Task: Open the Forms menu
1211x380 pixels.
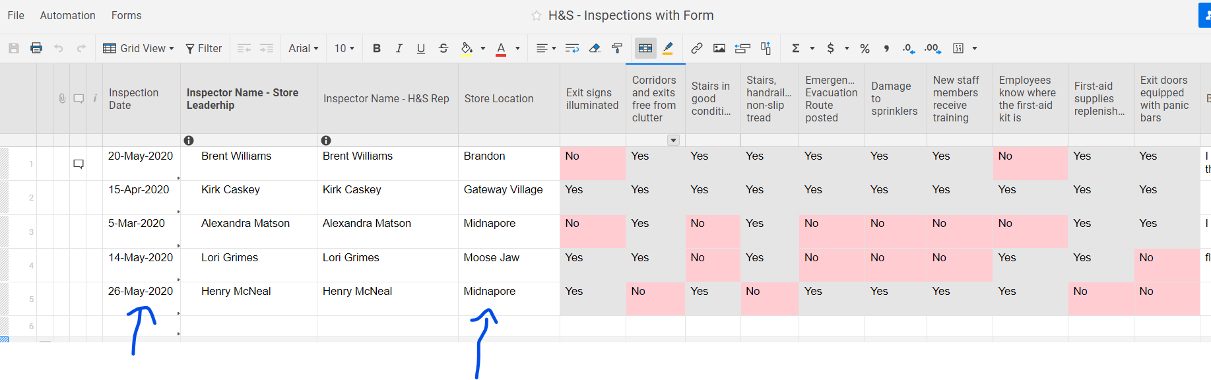Action: 126,15
